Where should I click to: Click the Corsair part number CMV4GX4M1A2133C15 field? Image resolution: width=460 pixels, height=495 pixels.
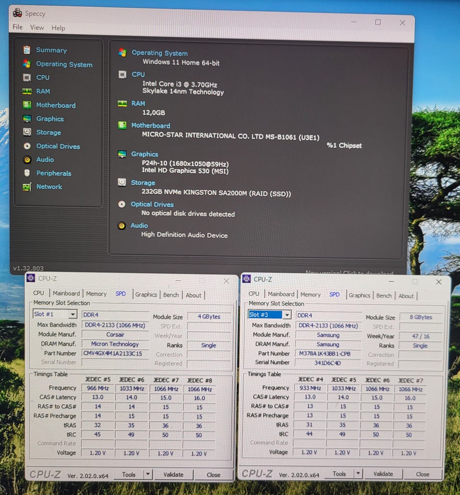pyautogui.click(x=115, y=353)
